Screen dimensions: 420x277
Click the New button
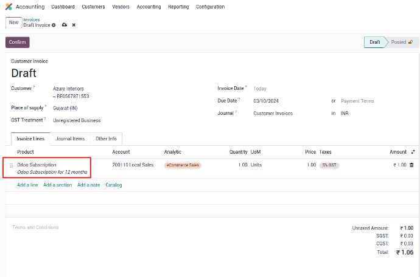13,22
